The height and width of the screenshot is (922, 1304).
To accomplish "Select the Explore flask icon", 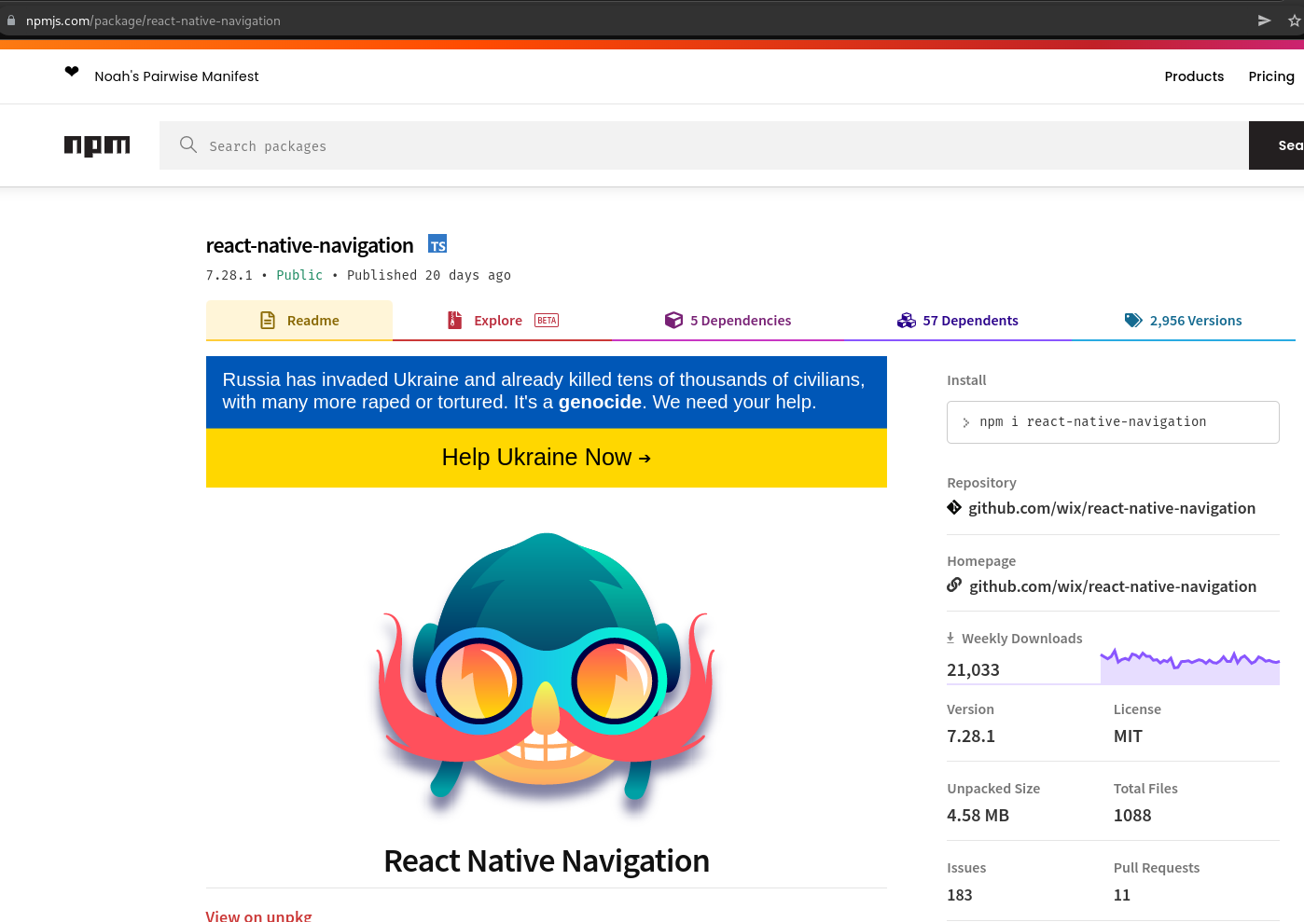I will pyautogui.click(x=454, y=320).
